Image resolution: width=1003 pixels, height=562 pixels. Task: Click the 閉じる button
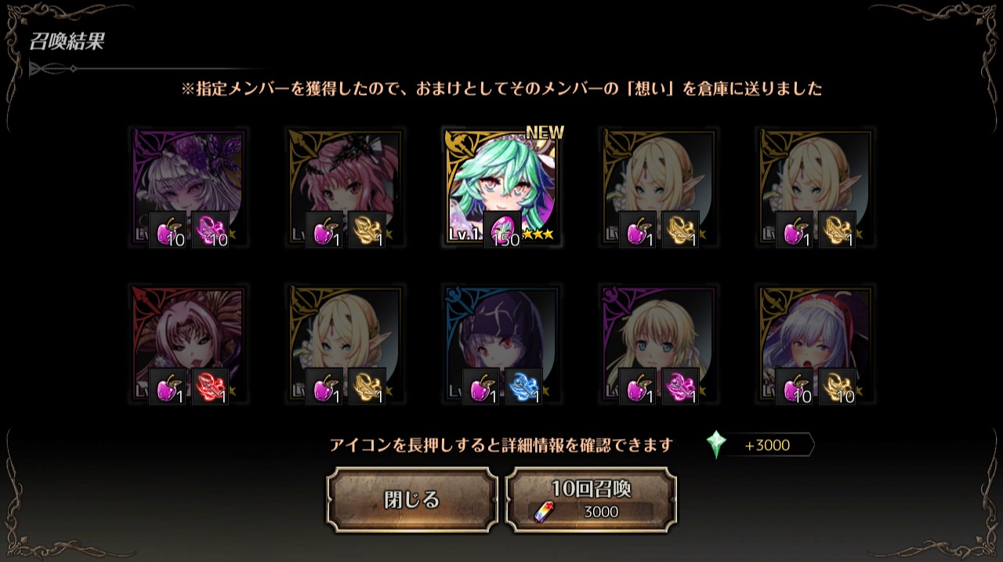click(412, 500)
